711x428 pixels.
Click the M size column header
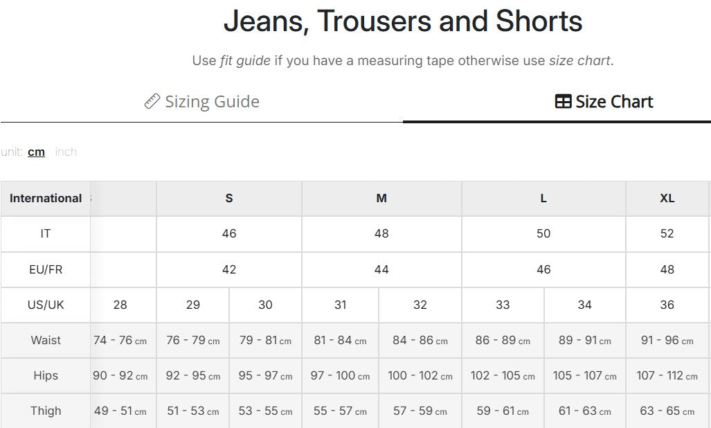(381, 199)
